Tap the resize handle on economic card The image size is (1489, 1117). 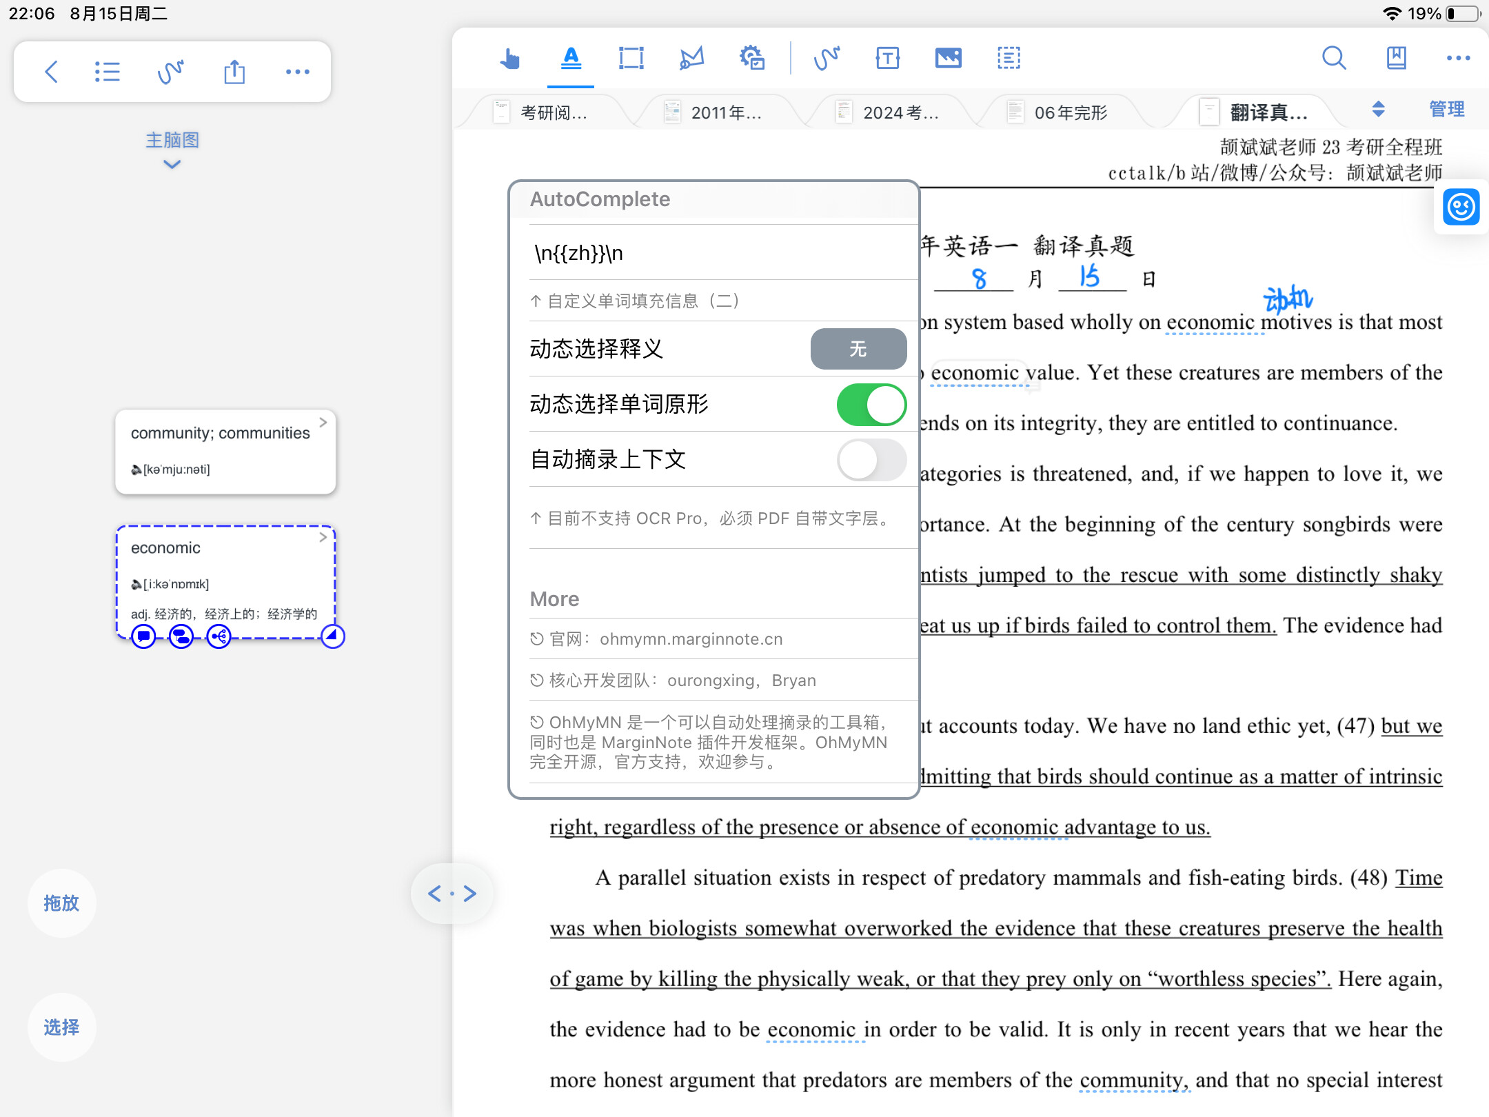(x=332, y=636)
